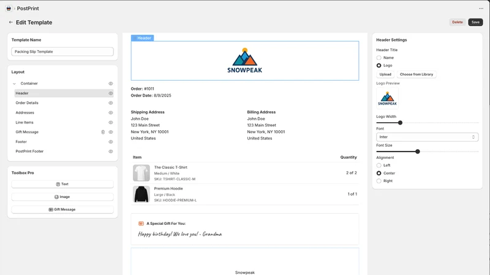The height and width of the screenshot is (275, 490).
Task: Click the blue Header tag on the preview
Action: coord(143,38)
